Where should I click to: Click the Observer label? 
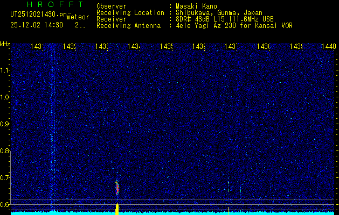point(112,6)
